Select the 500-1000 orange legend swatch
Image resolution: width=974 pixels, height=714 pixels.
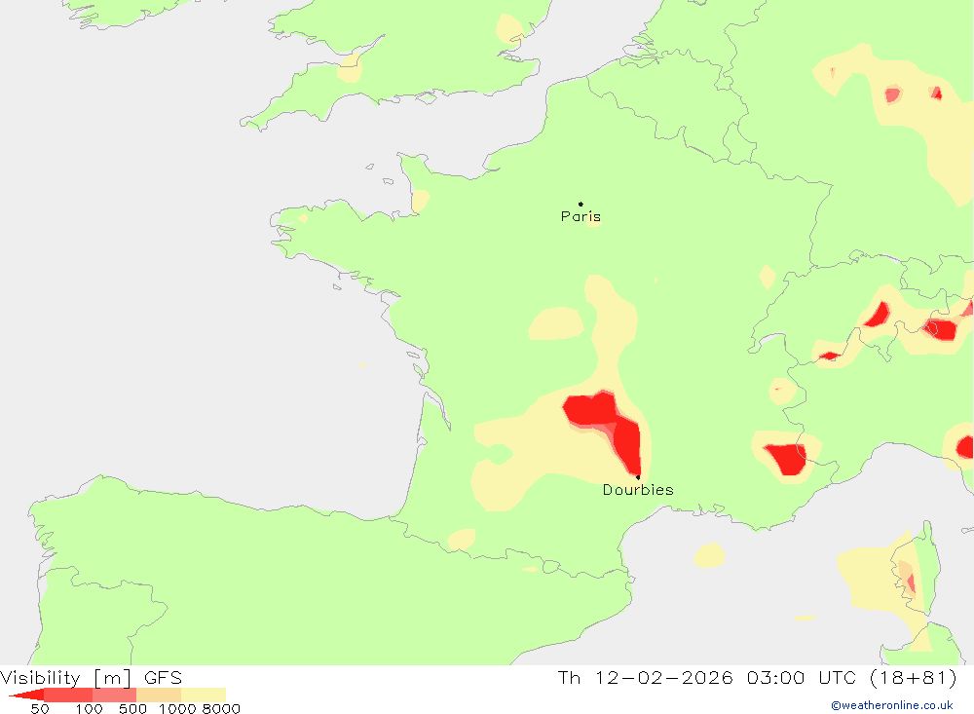pyautogui.click(x=159, y=695)
